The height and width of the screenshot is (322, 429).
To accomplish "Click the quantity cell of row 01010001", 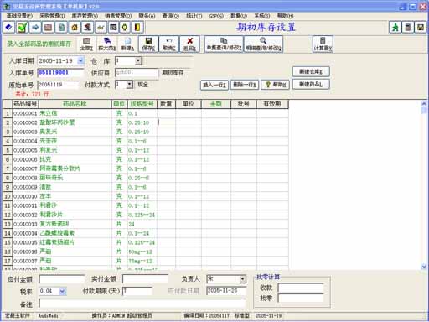I will click(x=166, y=113).
